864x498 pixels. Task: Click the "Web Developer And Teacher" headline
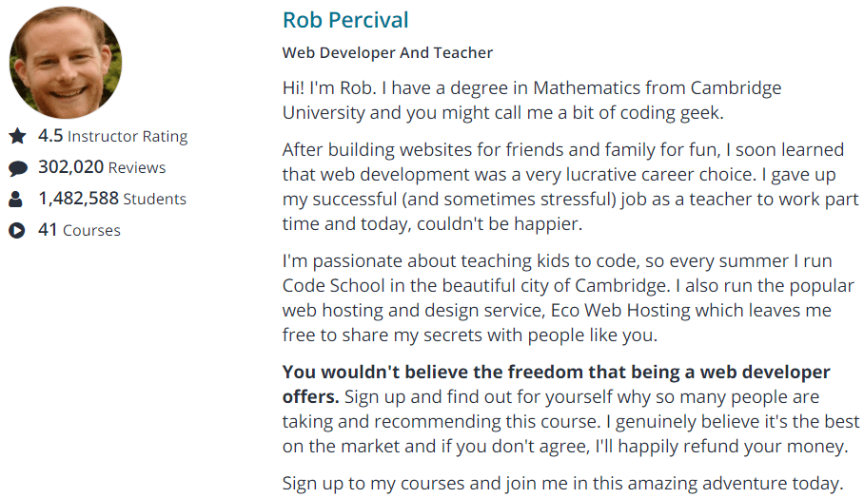coord(387,53)
